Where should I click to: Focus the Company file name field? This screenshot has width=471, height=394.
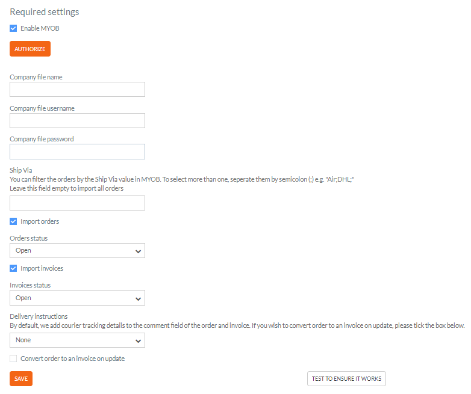pyautogui.click(x=77, y=90)
